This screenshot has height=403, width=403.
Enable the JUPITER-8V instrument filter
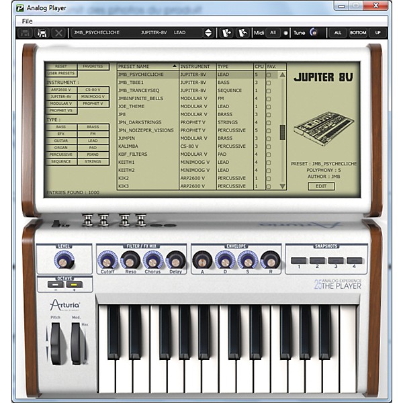[x=61, y=97]
